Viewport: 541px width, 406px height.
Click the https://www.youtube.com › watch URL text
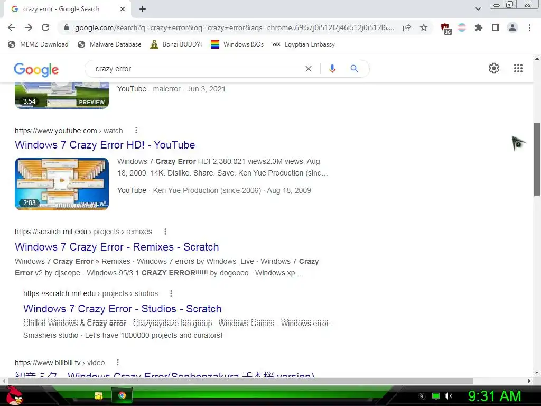(x=69, y=131)
